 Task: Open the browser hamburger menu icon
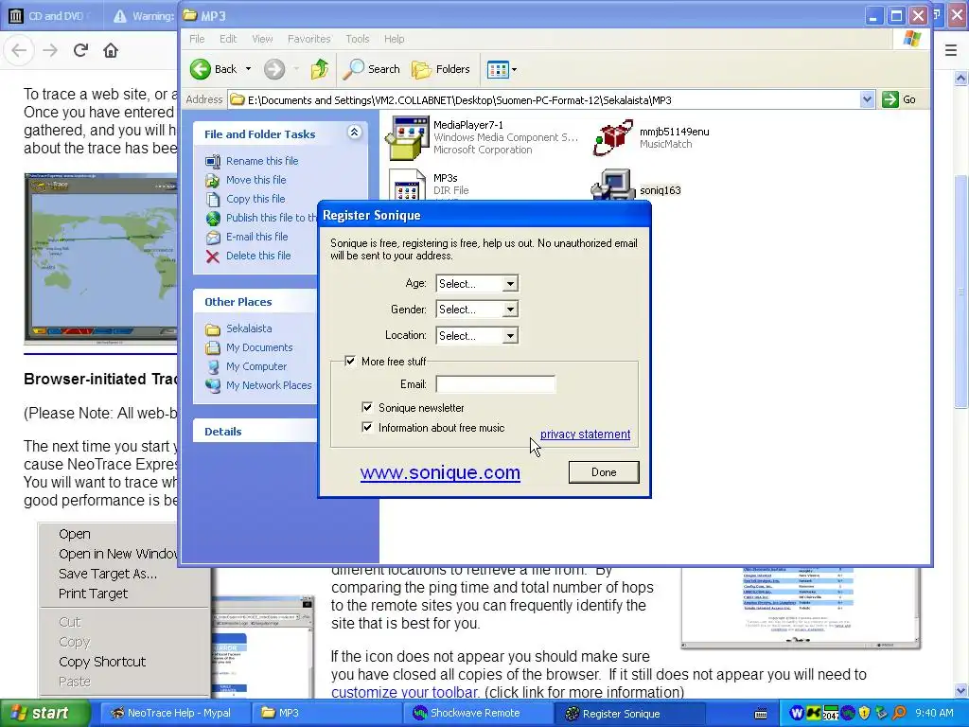click(x=951, y=50)
